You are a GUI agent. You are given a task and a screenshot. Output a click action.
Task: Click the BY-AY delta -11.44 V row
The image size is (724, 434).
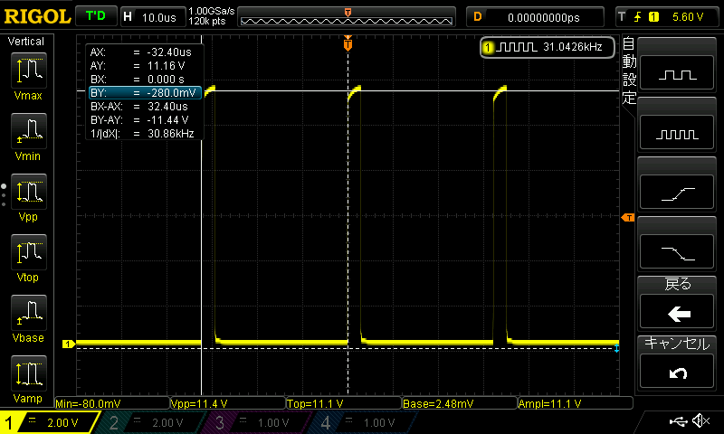[143, 120]
